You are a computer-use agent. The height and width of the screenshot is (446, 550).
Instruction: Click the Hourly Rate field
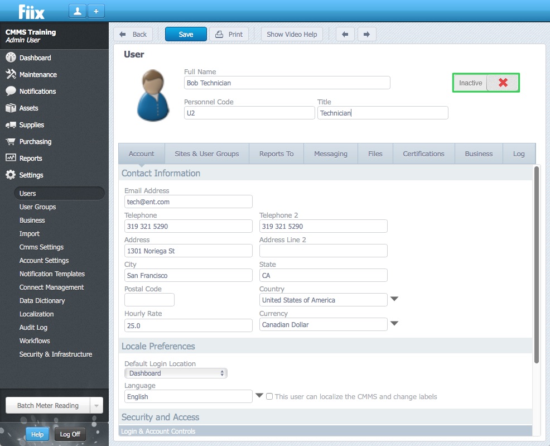189,325
